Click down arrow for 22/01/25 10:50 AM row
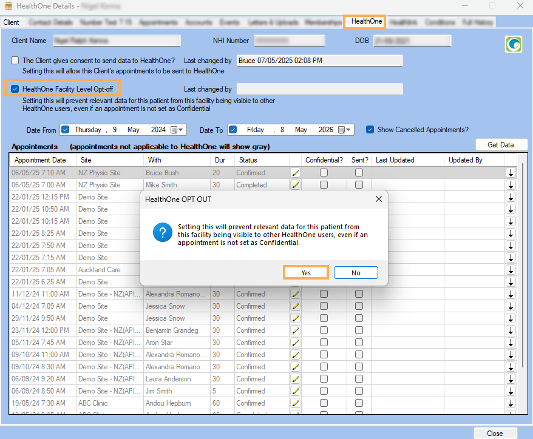Viewport: 533px width, 439px height. tap(511, 209)
